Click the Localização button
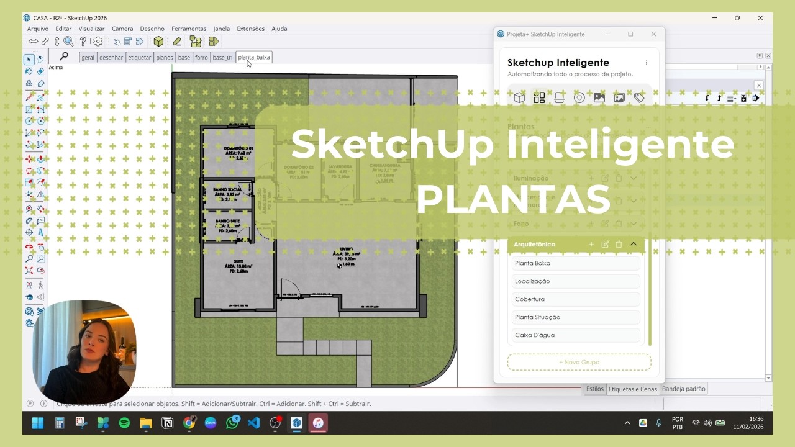Screen dimensions: 795x447 (x=576, y=281)
